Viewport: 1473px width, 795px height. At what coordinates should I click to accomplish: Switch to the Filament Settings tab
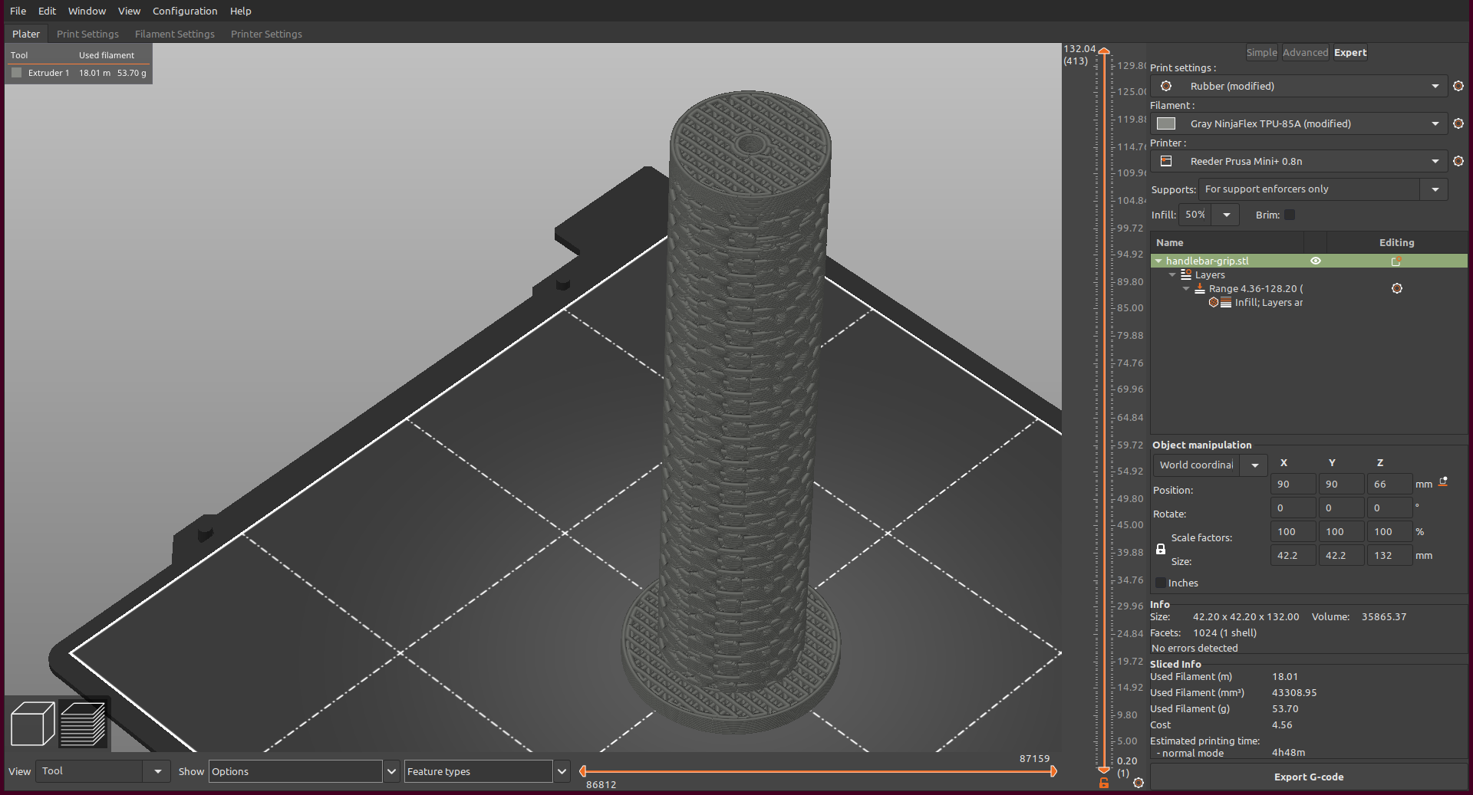pos(175,34)
